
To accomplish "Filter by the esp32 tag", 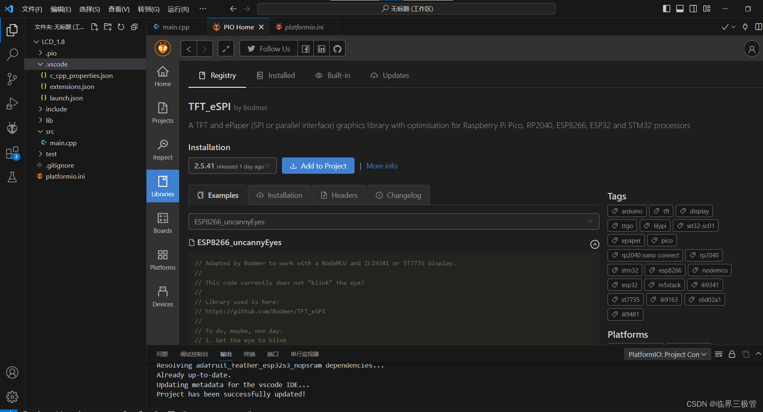I will [625, 285].
